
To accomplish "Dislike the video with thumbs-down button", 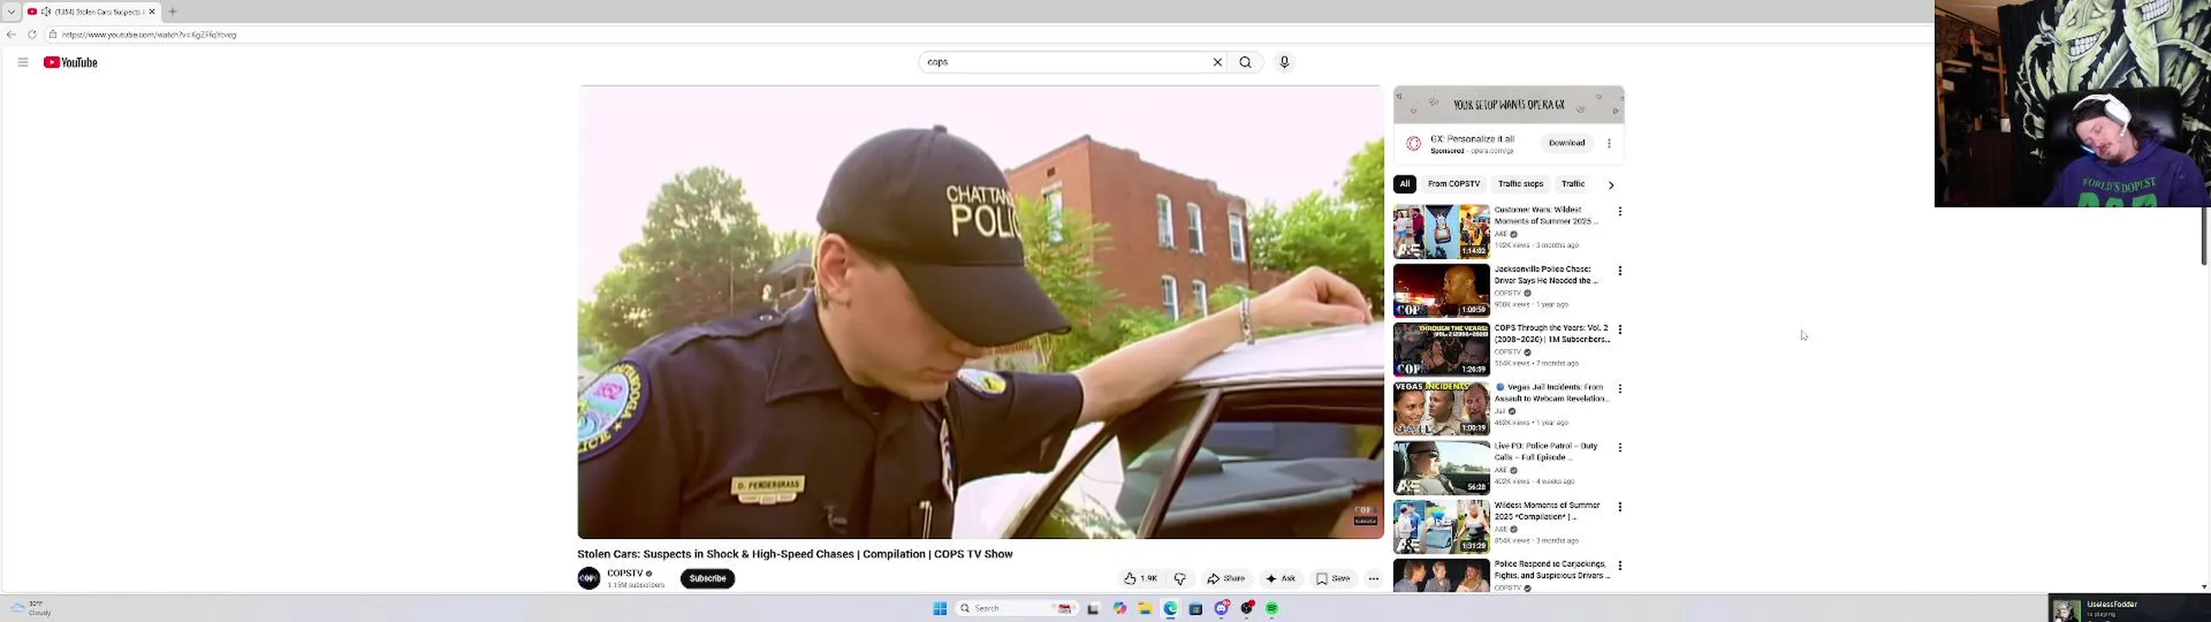I will 1180,579.
